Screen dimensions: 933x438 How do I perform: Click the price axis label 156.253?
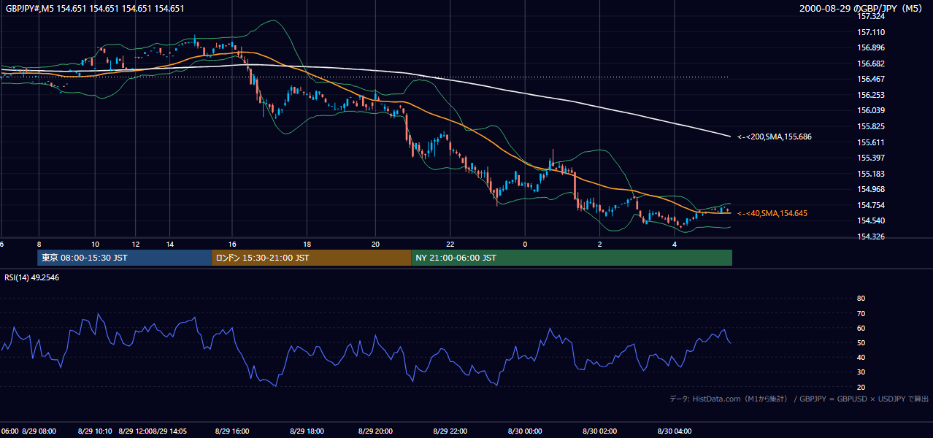pos(871,95)
